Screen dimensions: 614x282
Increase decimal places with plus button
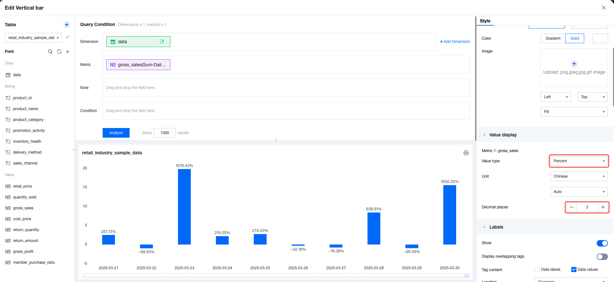click(x=603, y=207)
